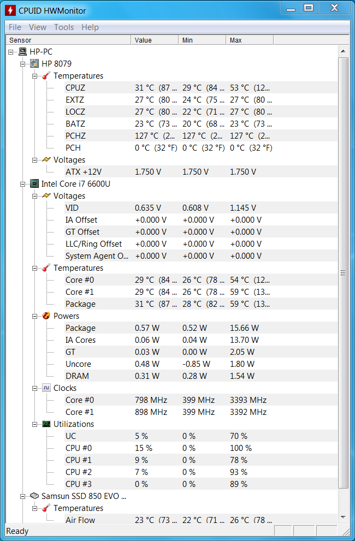Open the Tools menu
Image resolution: width=355 pixels, height=541 pixels.
(64, 27)
